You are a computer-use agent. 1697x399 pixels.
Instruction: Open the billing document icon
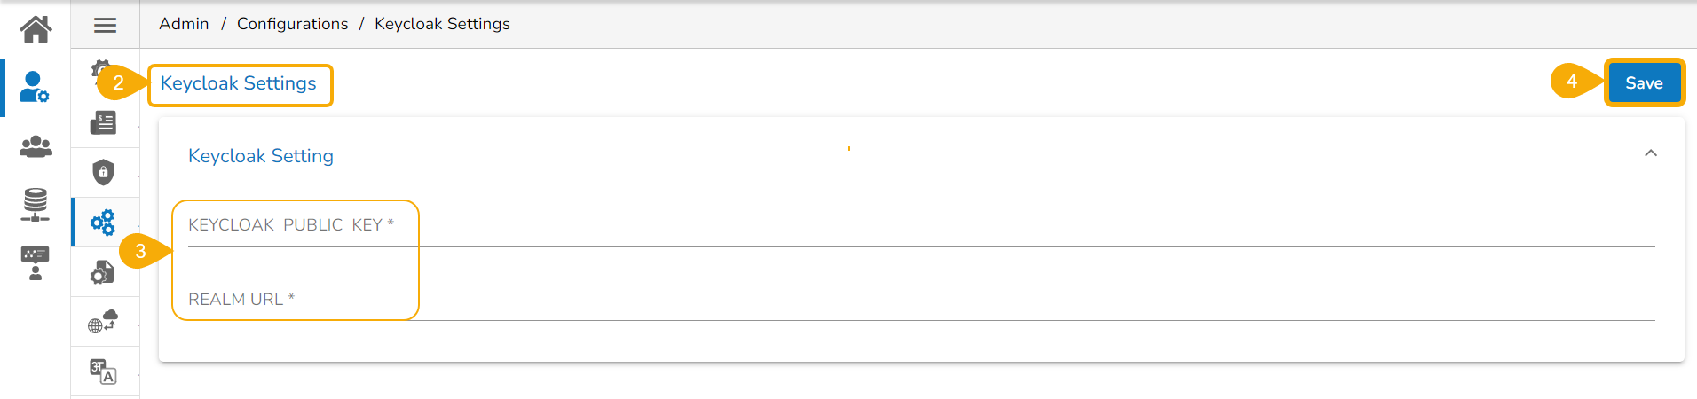tap(104, 122)
